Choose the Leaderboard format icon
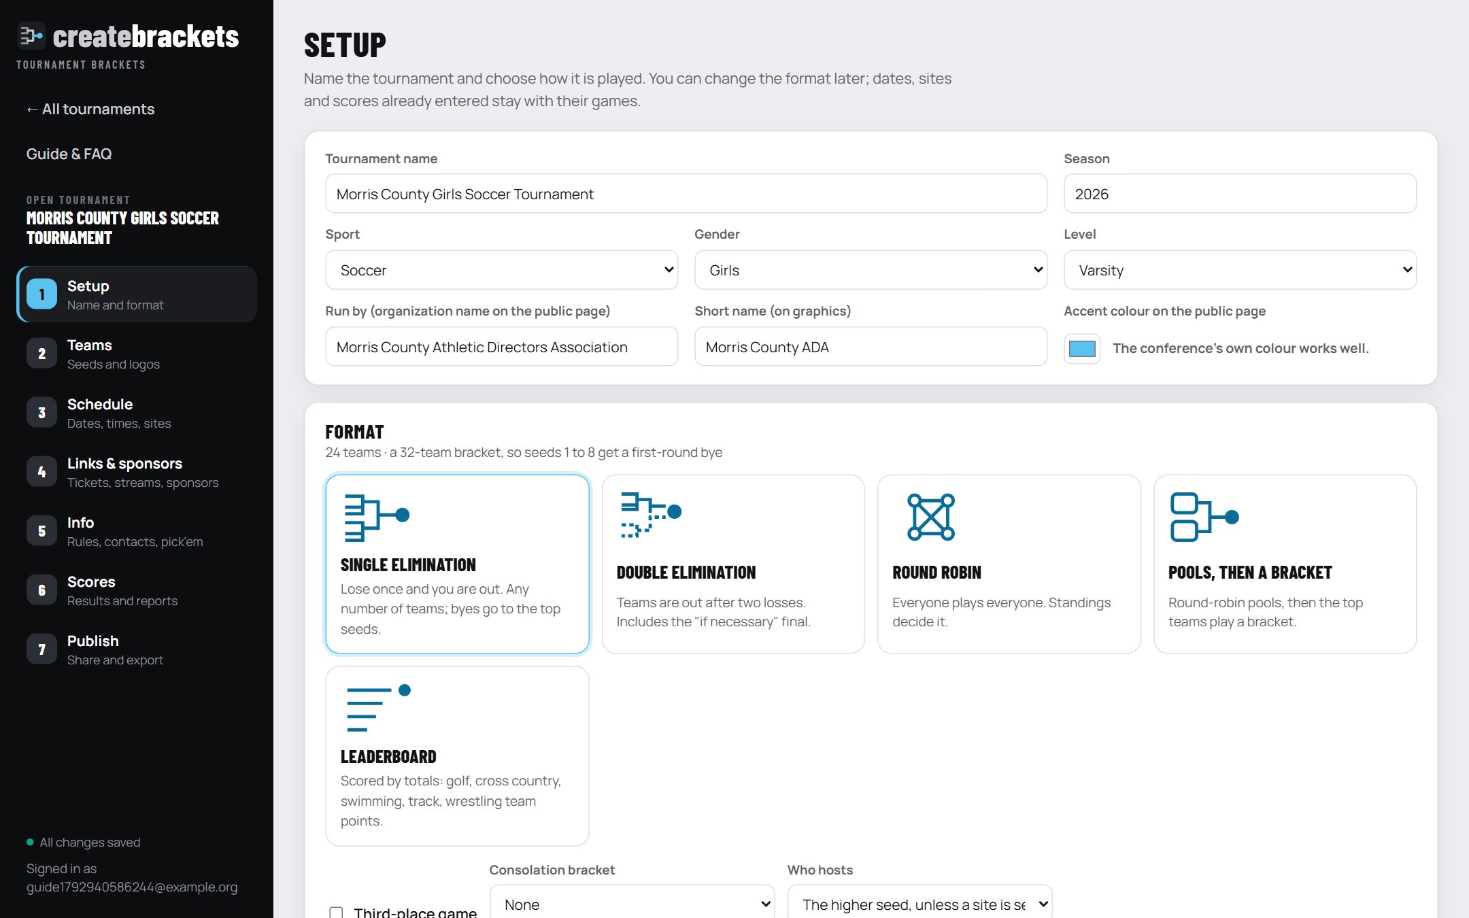1469x918 pixels. [x=378, y=708]
